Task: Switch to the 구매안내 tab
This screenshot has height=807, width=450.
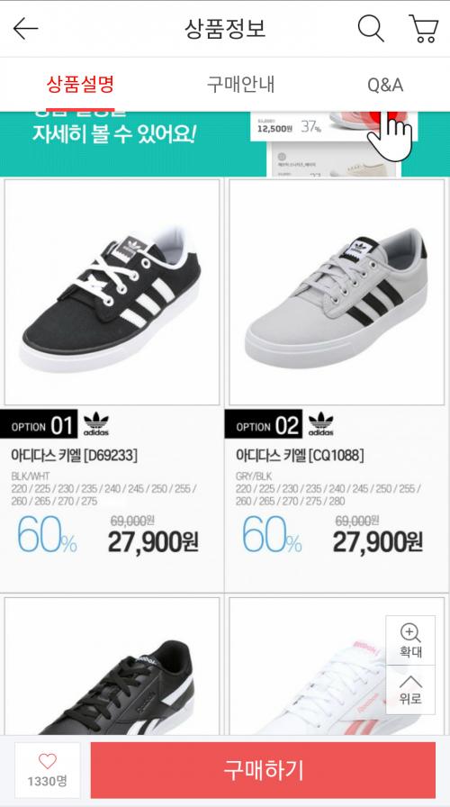Action: [x=240, y=85]
